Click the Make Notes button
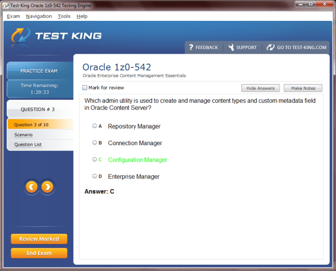The height and width of the screenshot is (271, 336). 303,88
